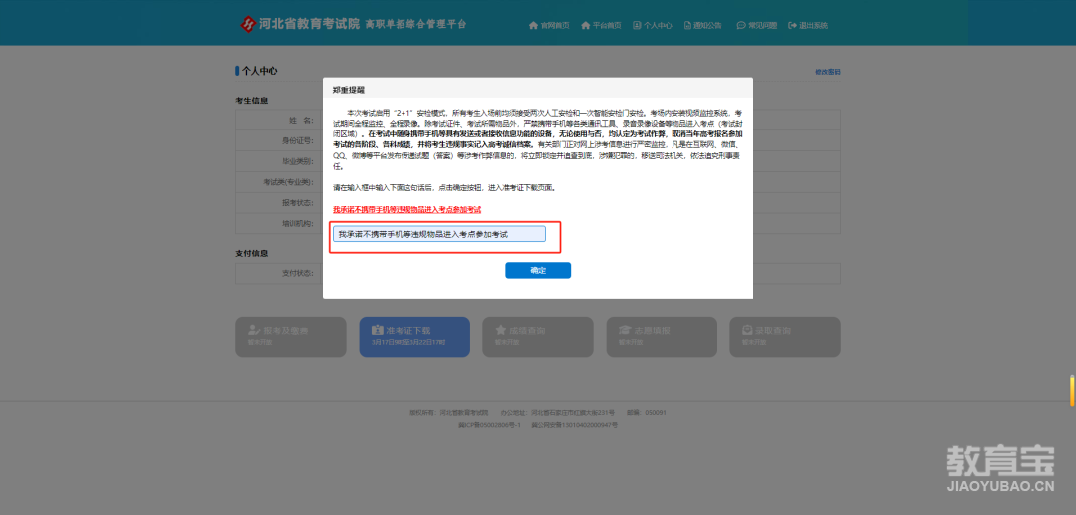This screenshot has width=1076, height=515.
Task: Click the 郑重提醒 dialog title
Action: click(349, 89)
